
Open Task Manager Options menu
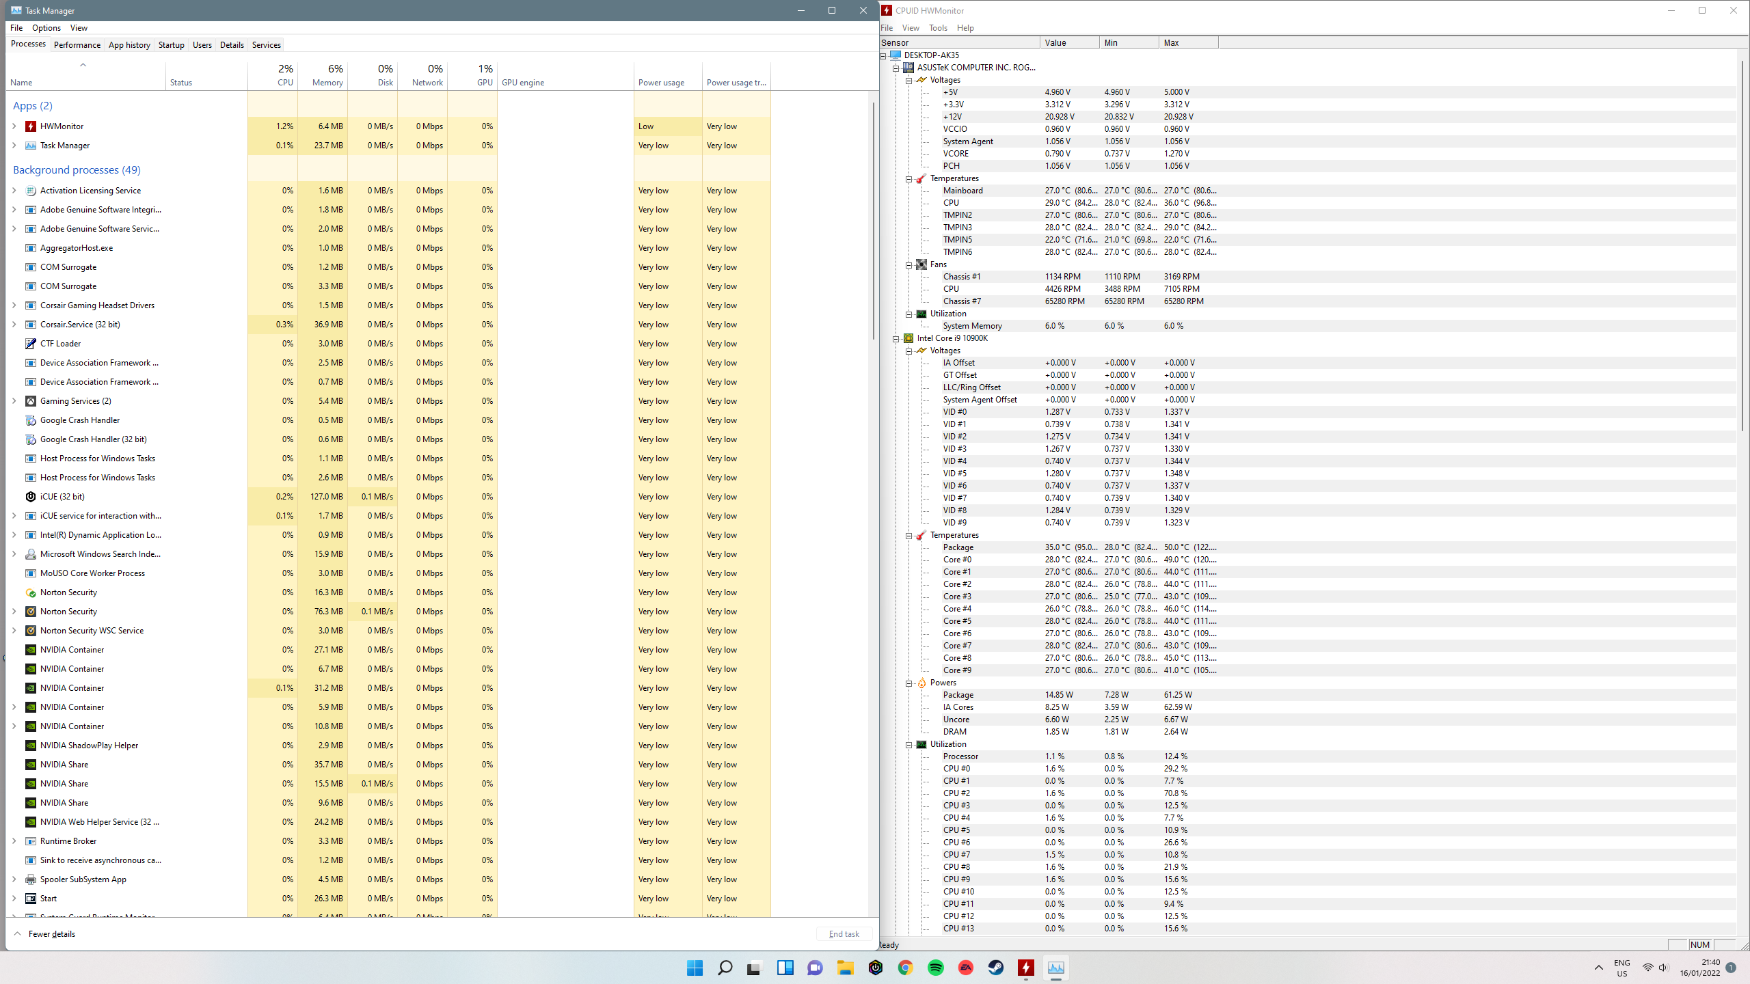pos(46,28)
